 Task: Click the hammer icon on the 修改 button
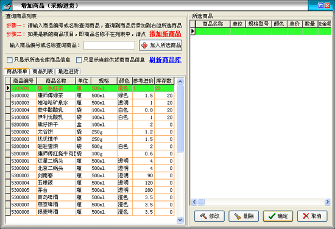[x=203, y=216]
